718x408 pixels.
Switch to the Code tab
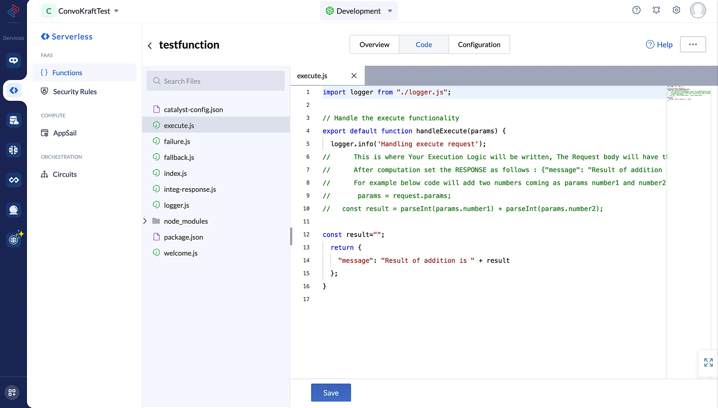[x=424, y=44]
